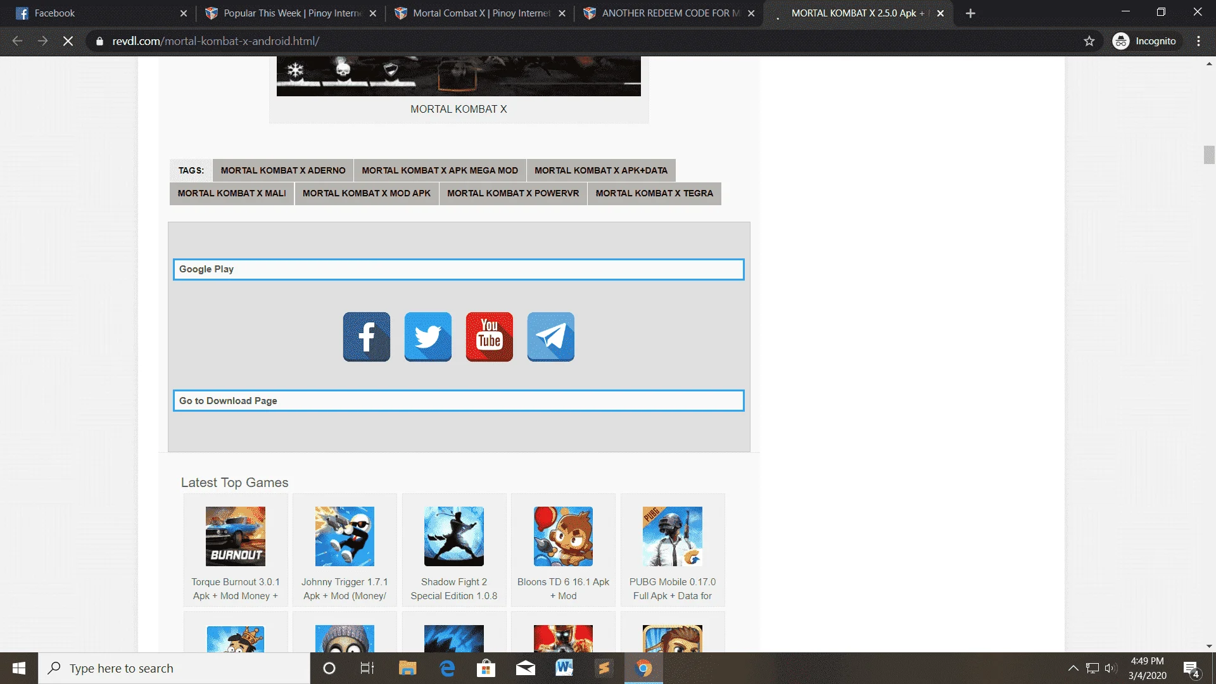Image resolution: width=1216 pixels, height=684 pixels.
Task: Switch to the Popular This Week tab
Action: click(291, 13)
